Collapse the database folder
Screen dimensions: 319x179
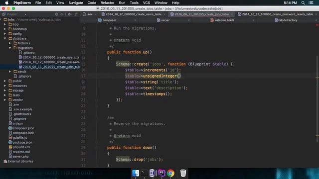point(5,38)
